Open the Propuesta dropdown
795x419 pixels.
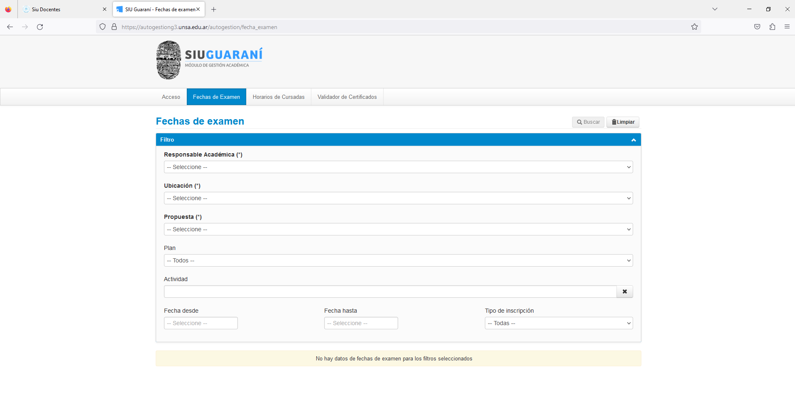pos(398,229)
